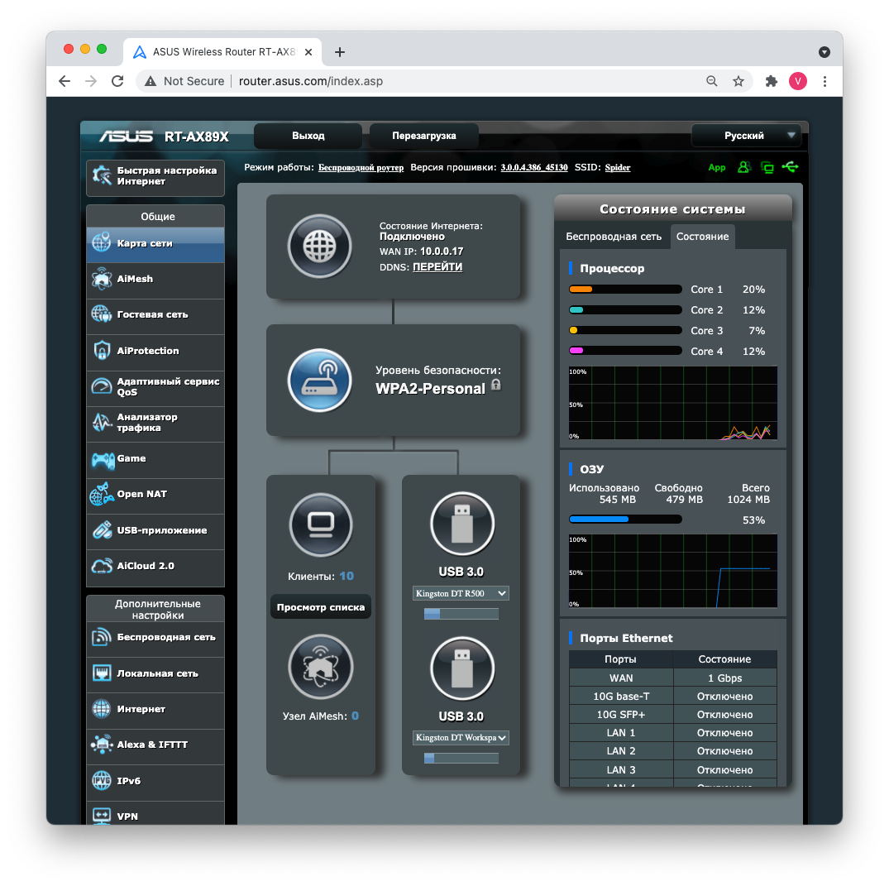The width and height of the screenshot is (889, 886).
Task: Click the AiMesh node icon
Action: (321, 667)
